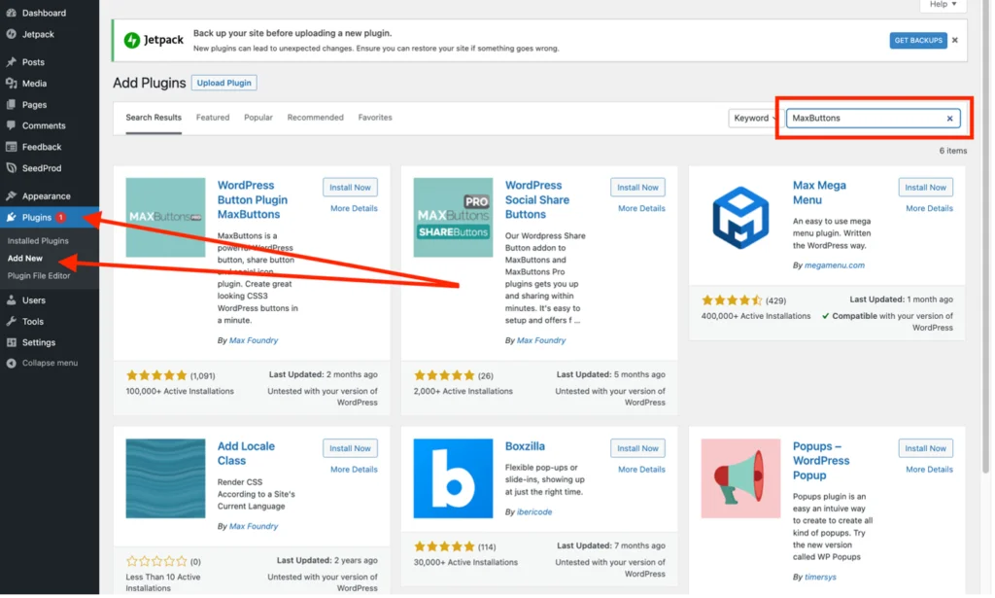Viewport: 995px width, 598px height.
Task: Switch to Search Results tab
Action: pyautogui.click(x=154, y=118)
